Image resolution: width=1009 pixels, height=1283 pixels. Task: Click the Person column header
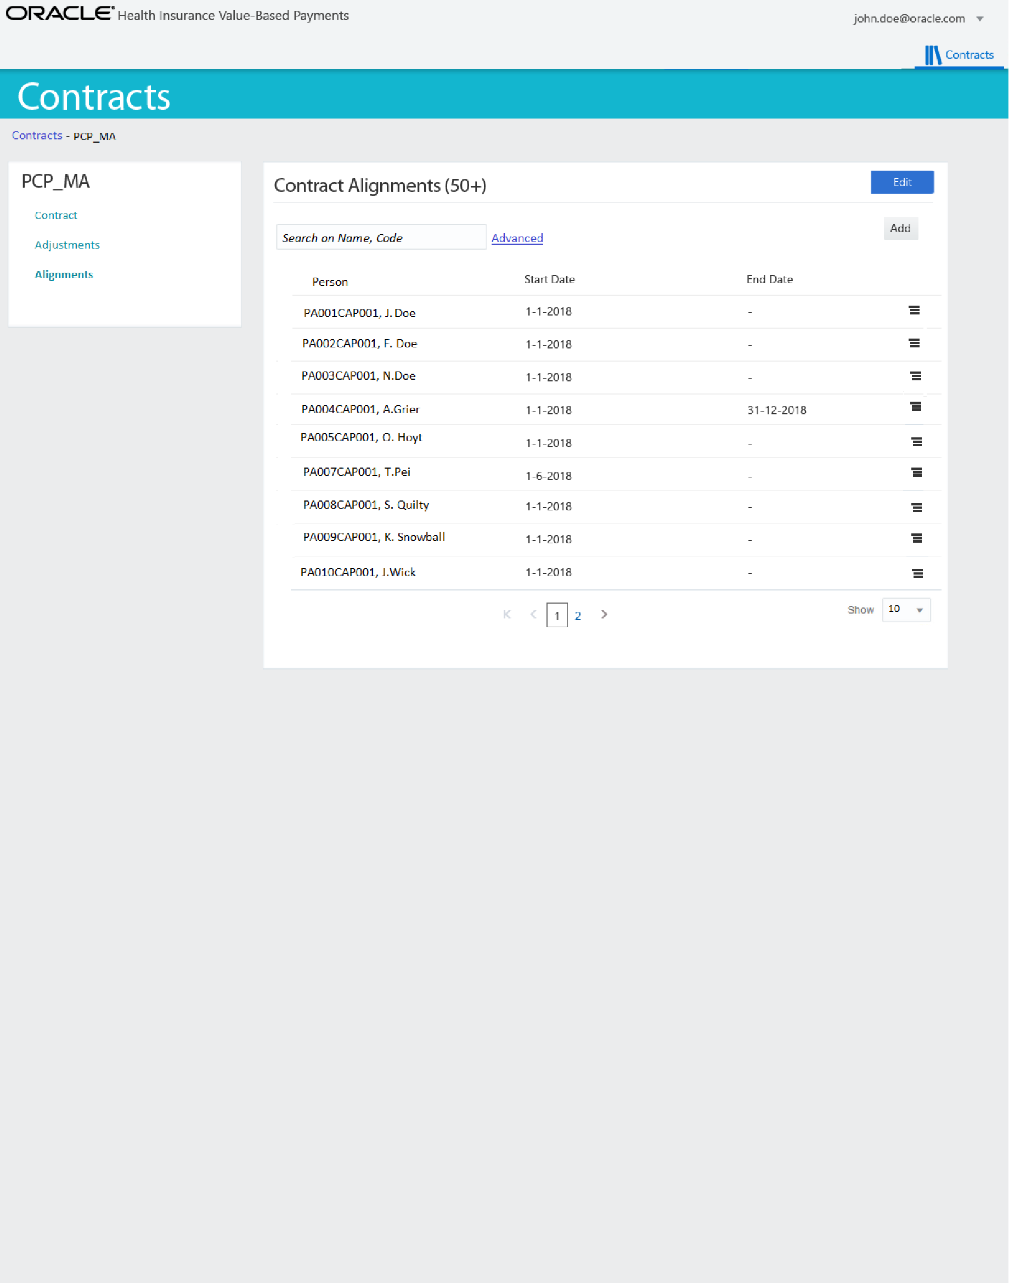pyautogui.click(x=330, y=282)
